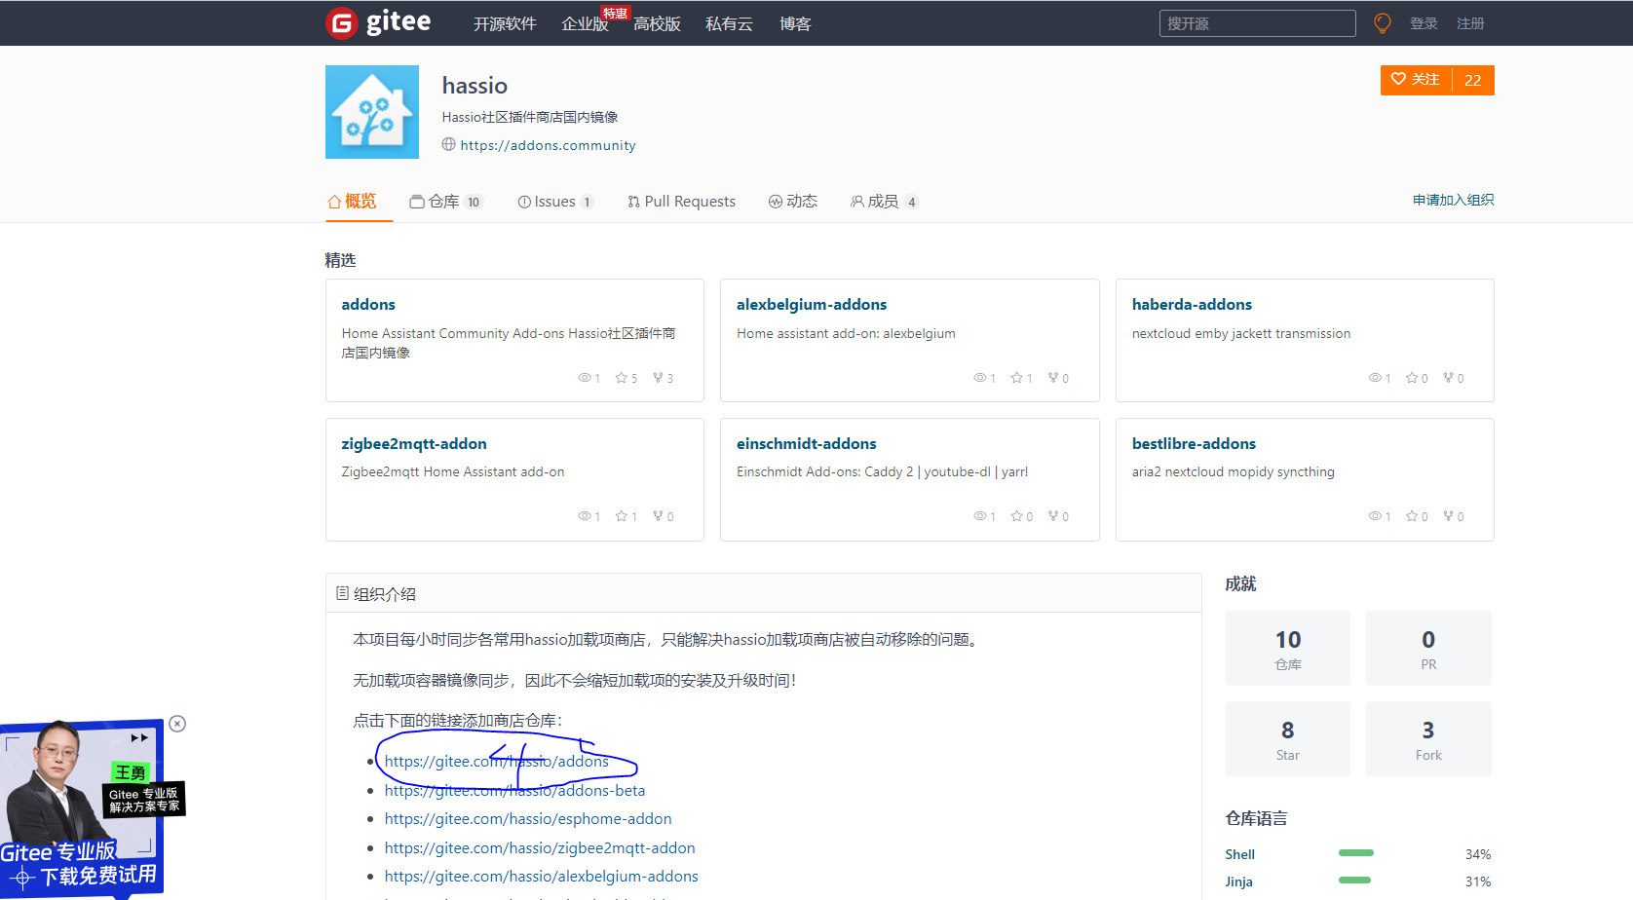Dismiss the Gitee promo popup
Image resolution: width=1633 pixels, height=900 pixels.
tap(177, 724)
